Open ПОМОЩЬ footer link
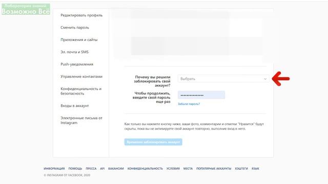328x184 pixels. coord(75,169)
